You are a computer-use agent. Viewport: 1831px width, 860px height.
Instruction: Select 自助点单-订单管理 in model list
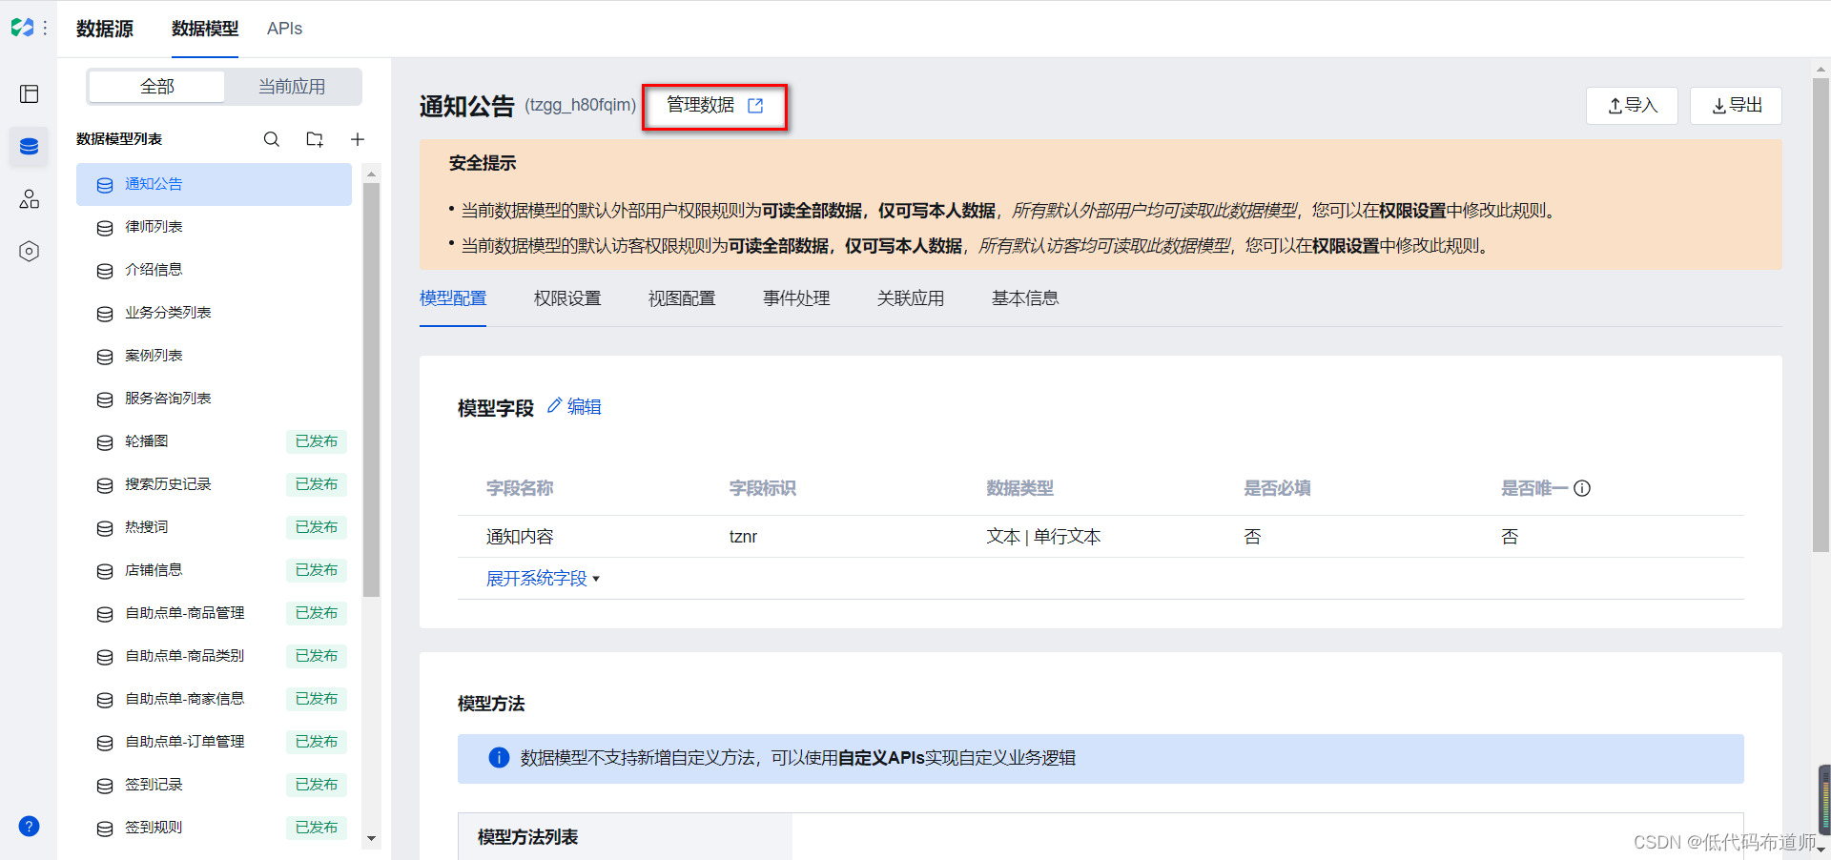tap(214, 742)
